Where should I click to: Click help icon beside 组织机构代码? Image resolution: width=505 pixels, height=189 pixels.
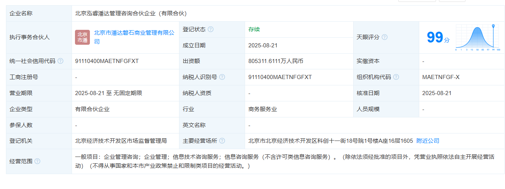(396, 77)
